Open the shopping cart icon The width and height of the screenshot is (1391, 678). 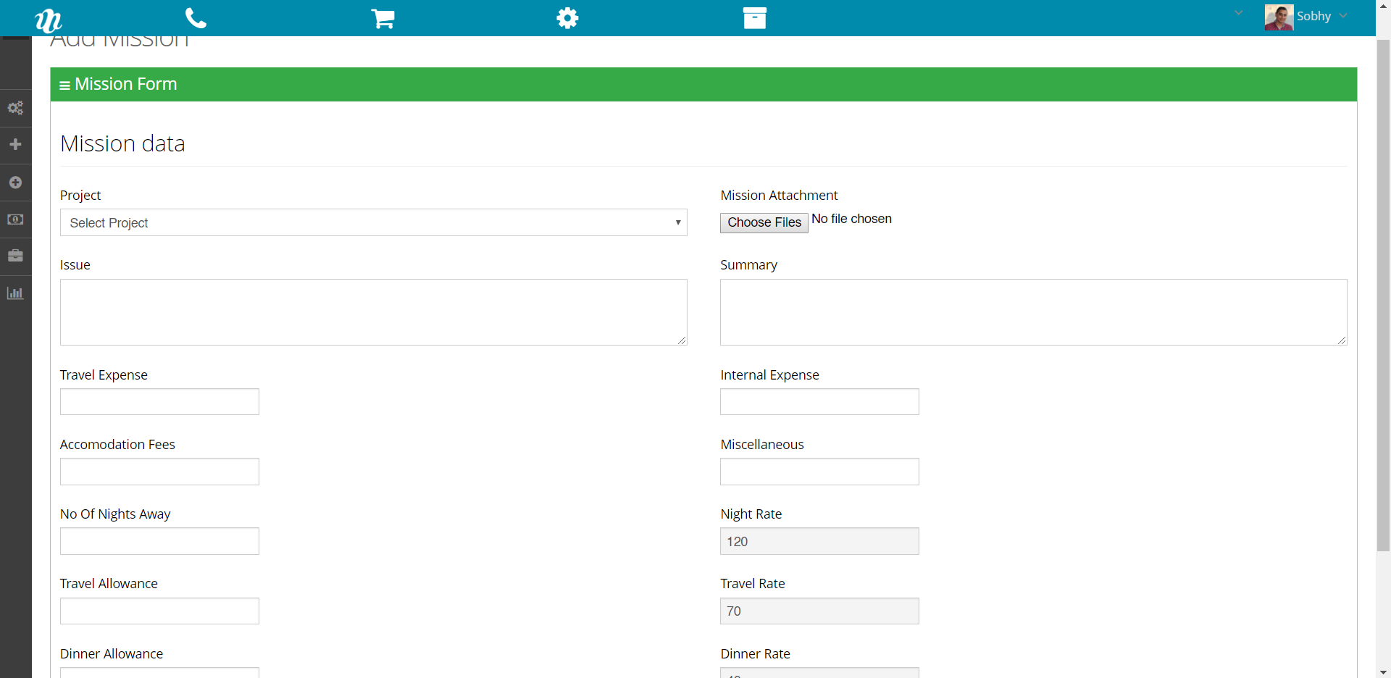pos(383,18)
